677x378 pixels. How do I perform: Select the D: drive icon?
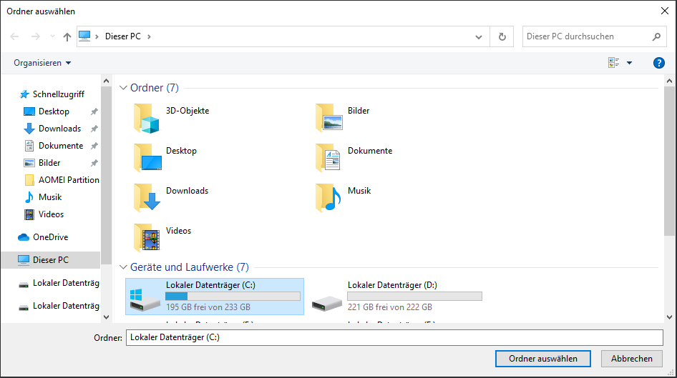327,303
